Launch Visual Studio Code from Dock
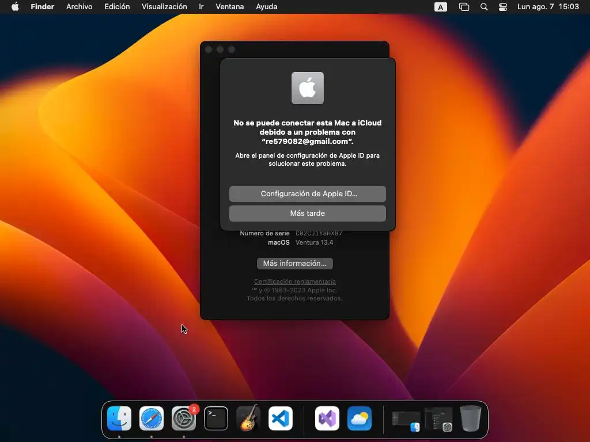The image size is (590, 442). [x=281, y=418]
